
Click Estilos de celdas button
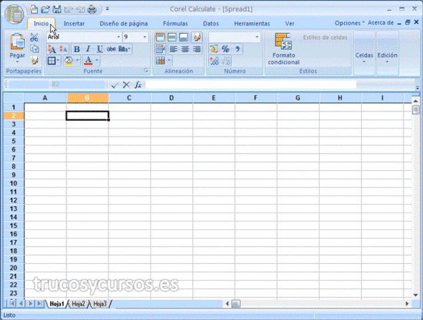pos(325,37)
